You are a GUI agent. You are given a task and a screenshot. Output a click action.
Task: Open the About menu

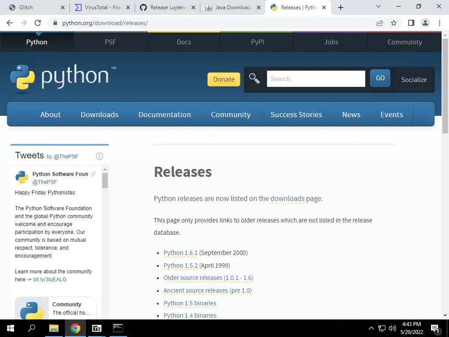pos(50,115)
